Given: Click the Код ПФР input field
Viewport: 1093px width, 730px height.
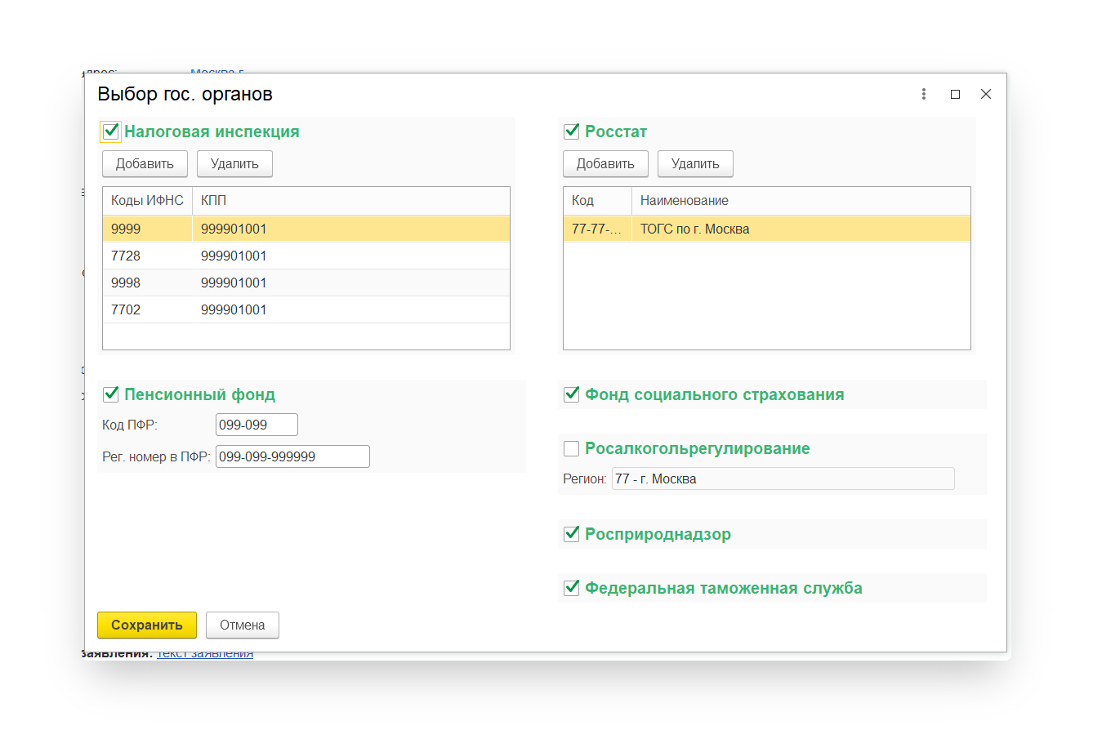Looking at the screenshot, I should point(257,425).
